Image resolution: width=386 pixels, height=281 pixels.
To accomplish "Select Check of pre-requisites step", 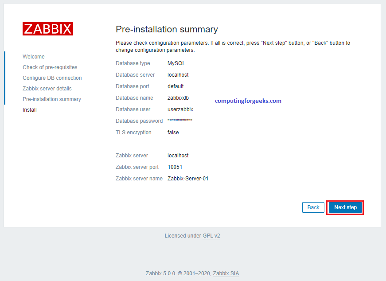I will pyautogui.click(x=50, y=67).
